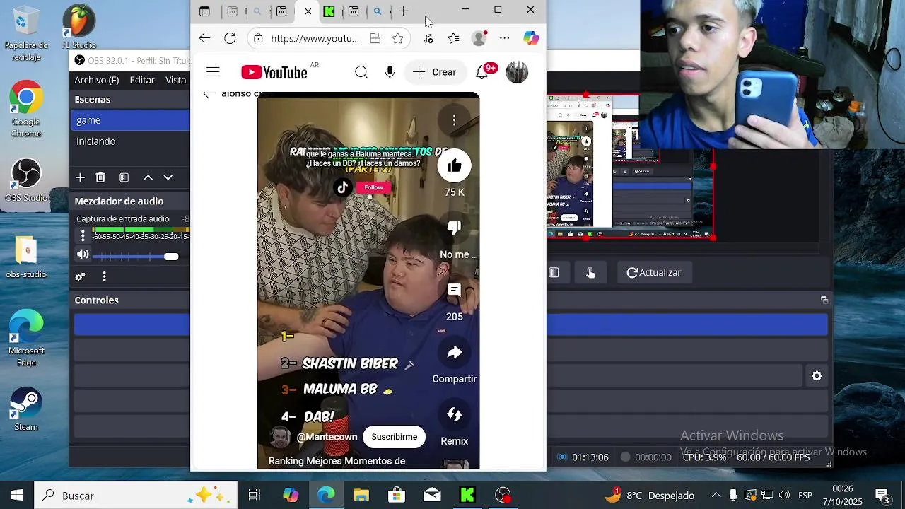Viewport: 905px width, 509px height.
Task: Open split screen icon in address bar
Action: (375, 38)
